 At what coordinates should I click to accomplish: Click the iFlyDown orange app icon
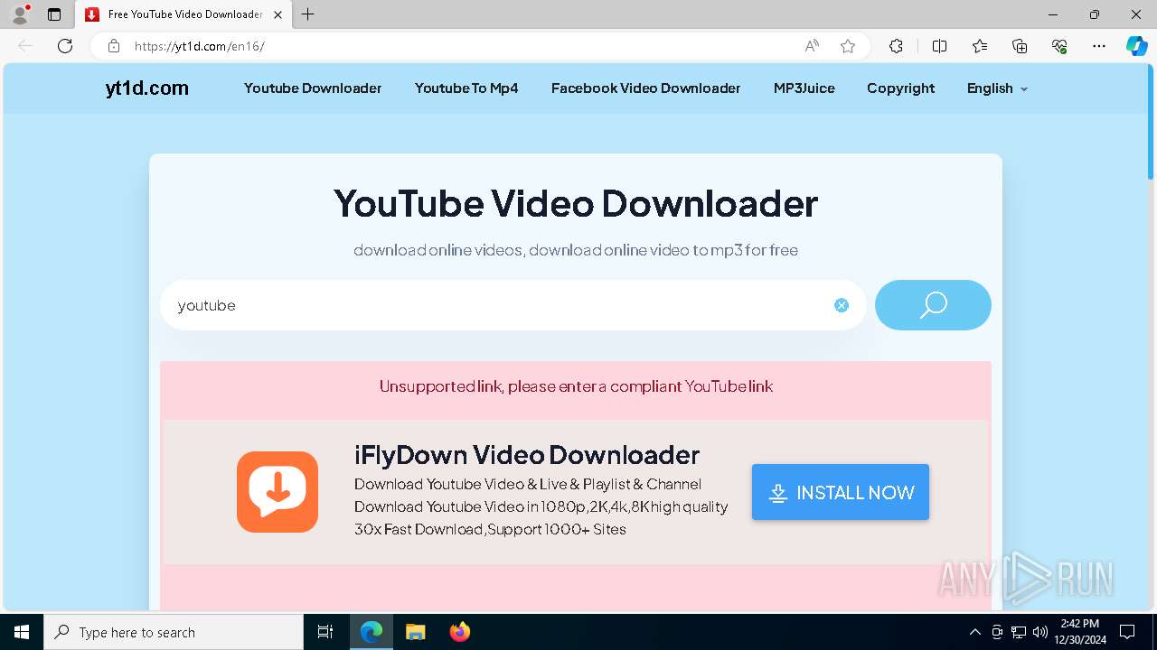pyautogui.click(x=277, y=492)
